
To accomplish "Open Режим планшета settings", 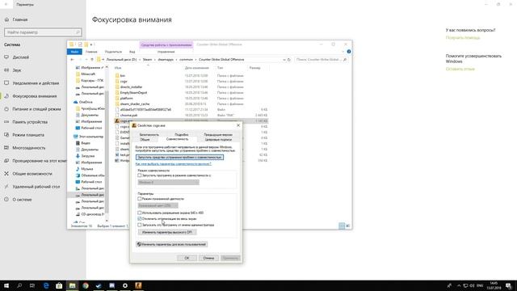I will pyautogui.click(x=28, y=135).
